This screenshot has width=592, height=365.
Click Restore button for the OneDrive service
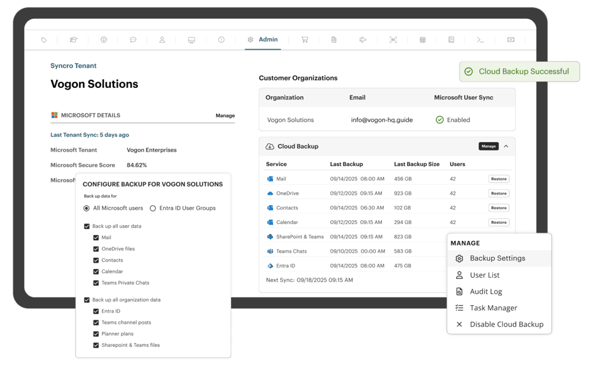click(x=499, y=193)
